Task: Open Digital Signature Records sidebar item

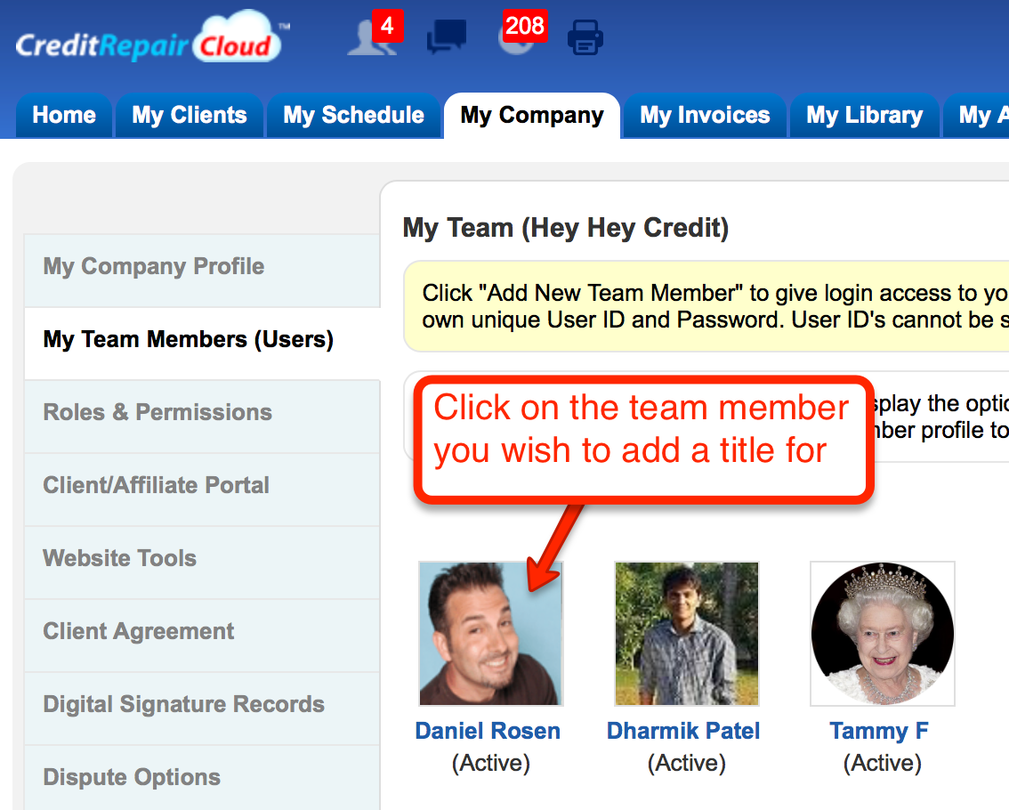Action: pyautogui.click(x=202, y=709)
